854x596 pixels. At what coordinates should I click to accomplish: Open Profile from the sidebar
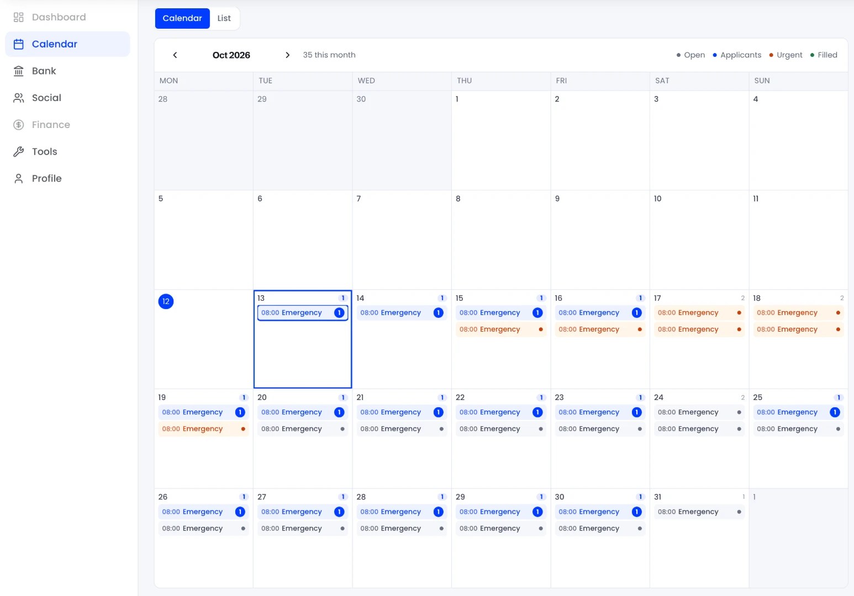tap(67, 178)
